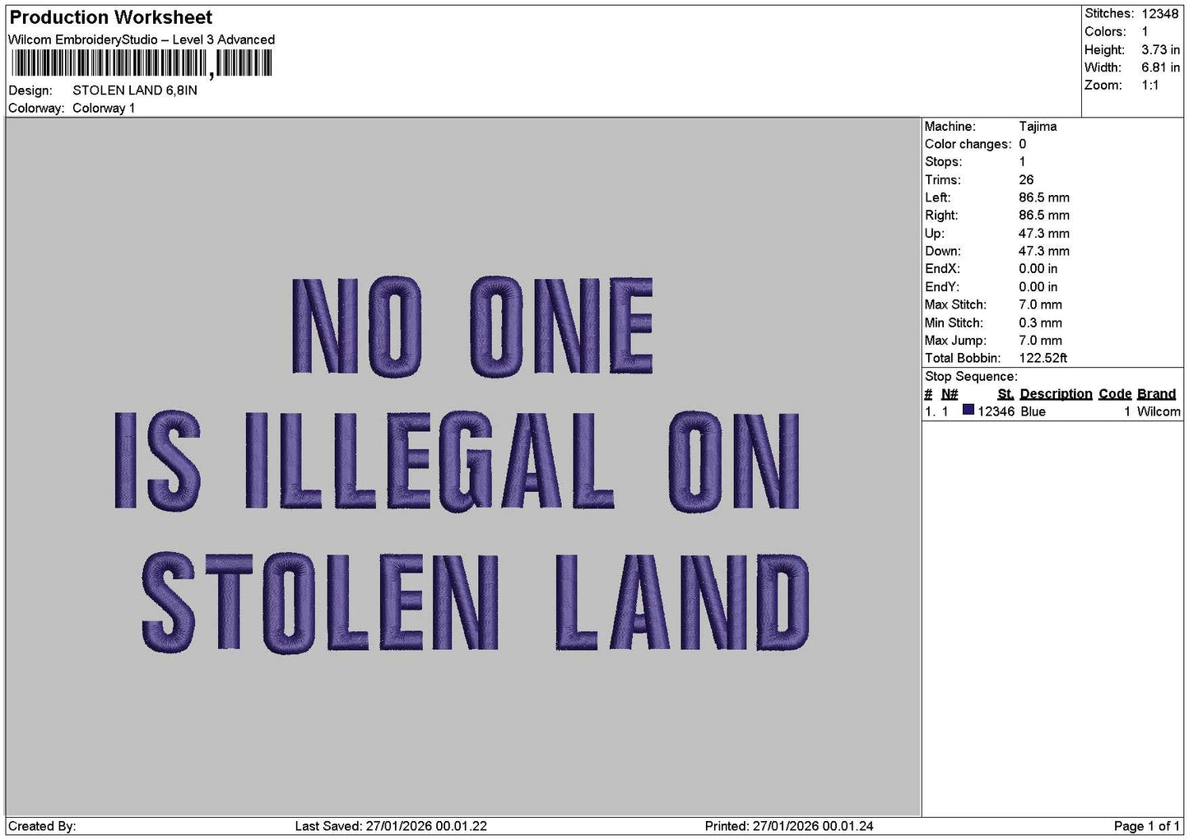Click the Total Bobbin value 122.52ft
Screen dimensions: 1189x840
tap(1043, 359)
